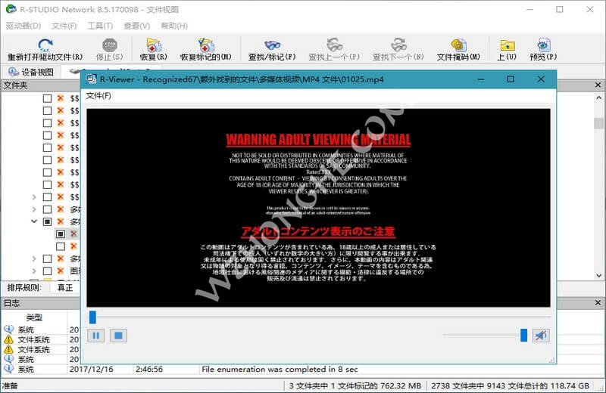This screenshot has height=393, width=606.
Task: Click the 重新打开驱动文件 toolbar icon
Action: click(45, 45)
